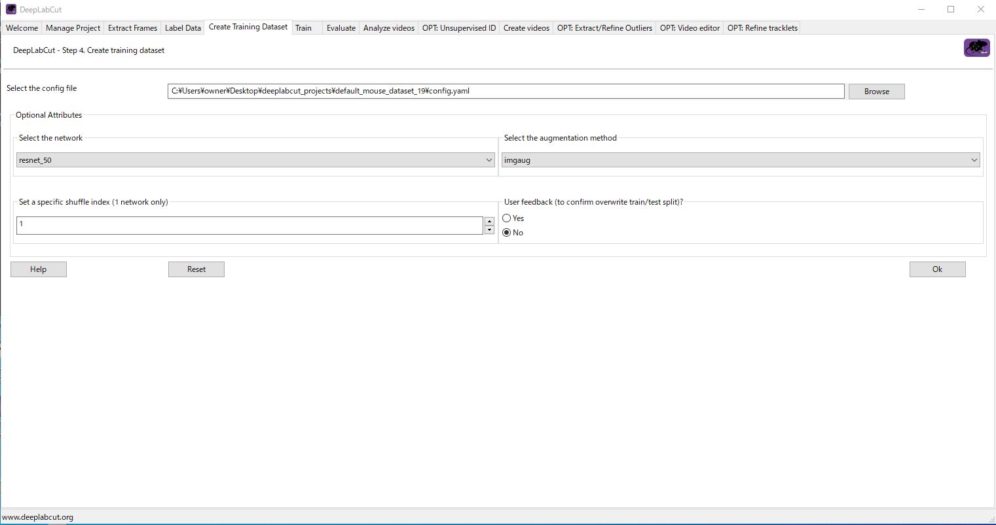
Task: Go to the OPT: Refine tracklets tab
Action: 763,28
